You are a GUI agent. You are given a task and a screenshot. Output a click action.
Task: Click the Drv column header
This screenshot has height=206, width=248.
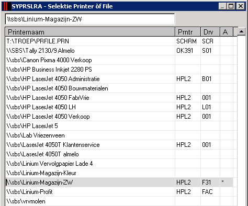tap(210, 32)
